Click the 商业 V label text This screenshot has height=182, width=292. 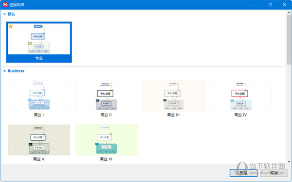click(39, 159)
